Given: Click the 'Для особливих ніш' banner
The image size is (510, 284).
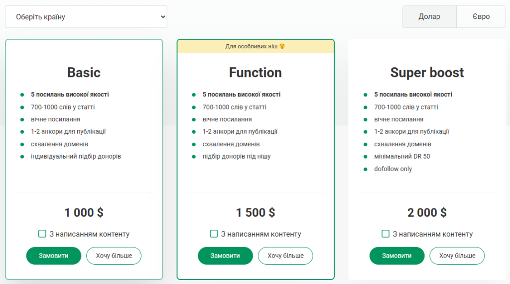Looking at the screenshot, I should click(252, 47).
